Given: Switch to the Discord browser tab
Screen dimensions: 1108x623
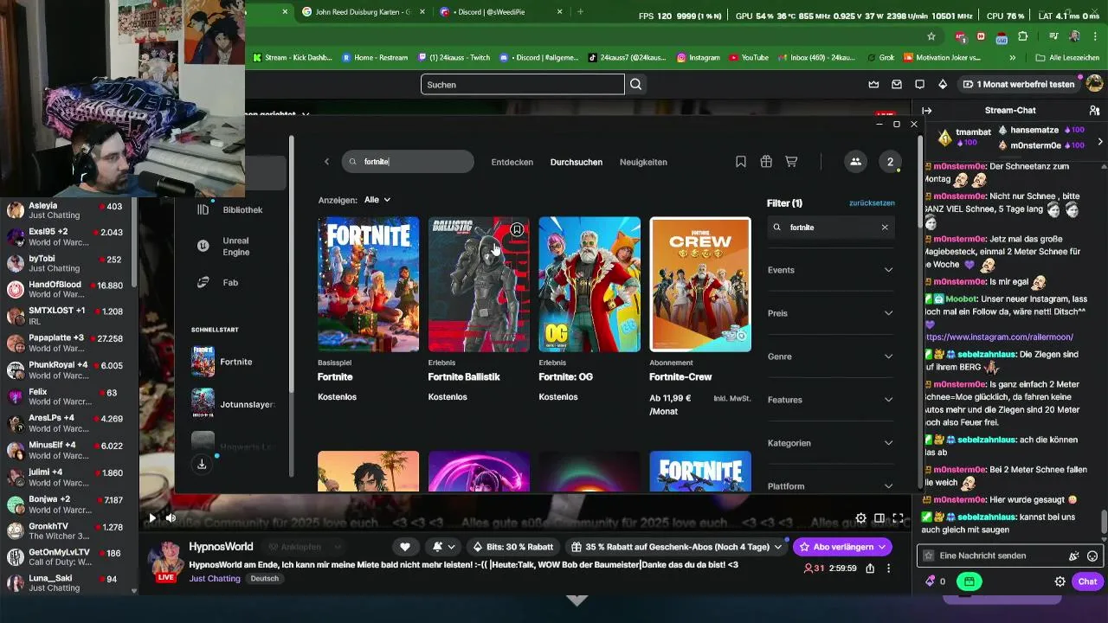Looking at the screenshot, I should point(502,12).
